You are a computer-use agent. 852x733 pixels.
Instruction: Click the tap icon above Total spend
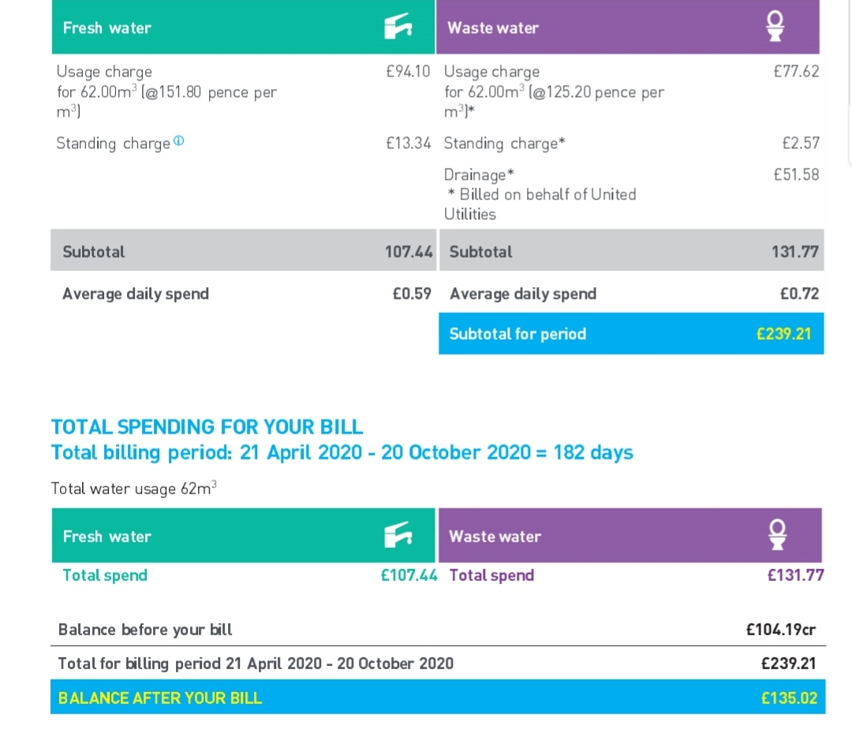coord(398,536)
